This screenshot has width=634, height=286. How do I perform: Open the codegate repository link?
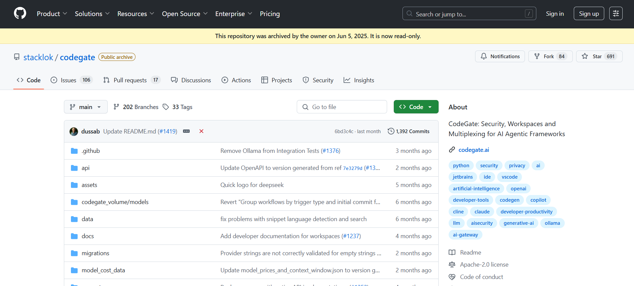click(77, 57)
